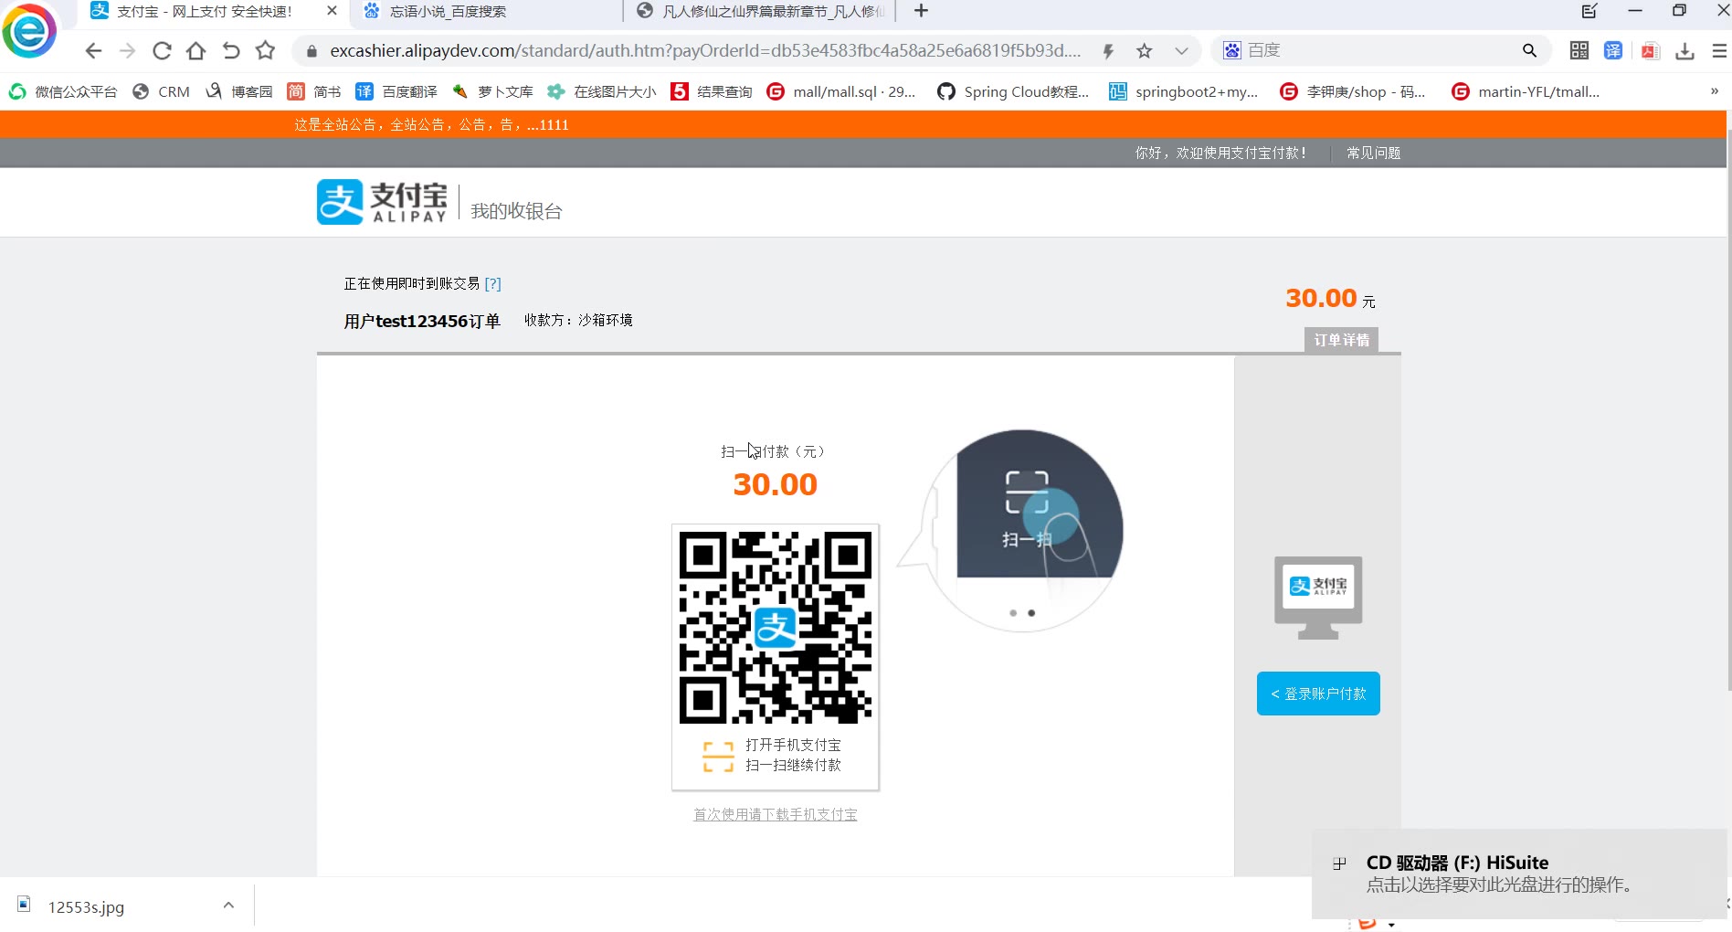
Task: Open 李钾庚/shop bookmark
Action: coord(1353,91)
